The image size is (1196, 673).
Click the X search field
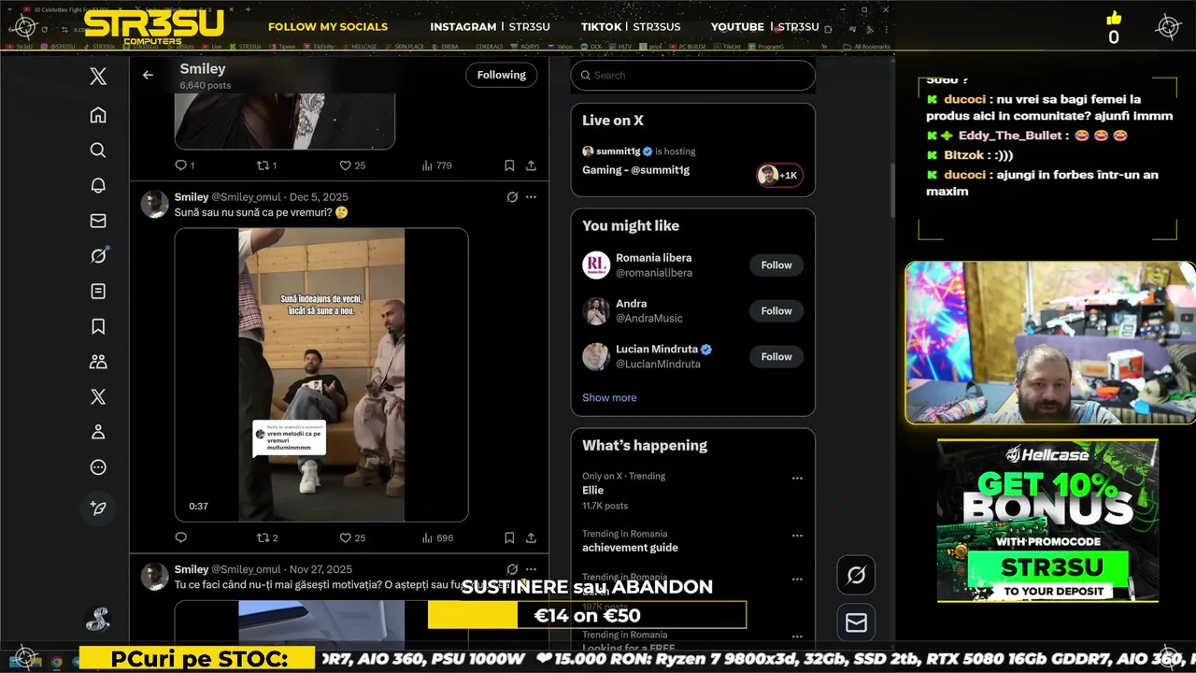(x=693, y=76)
